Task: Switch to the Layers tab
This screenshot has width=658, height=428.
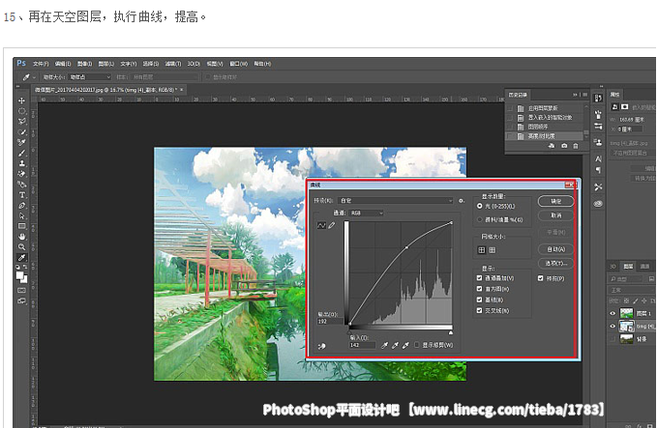Action: 628,267
